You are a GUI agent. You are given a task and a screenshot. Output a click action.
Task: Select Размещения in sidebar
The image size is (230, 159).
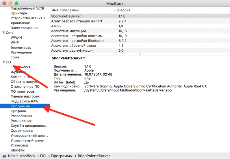pyautogui.click(x=21, y=52)
